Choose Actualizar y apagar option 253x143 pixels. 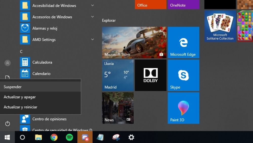(20, 97)
